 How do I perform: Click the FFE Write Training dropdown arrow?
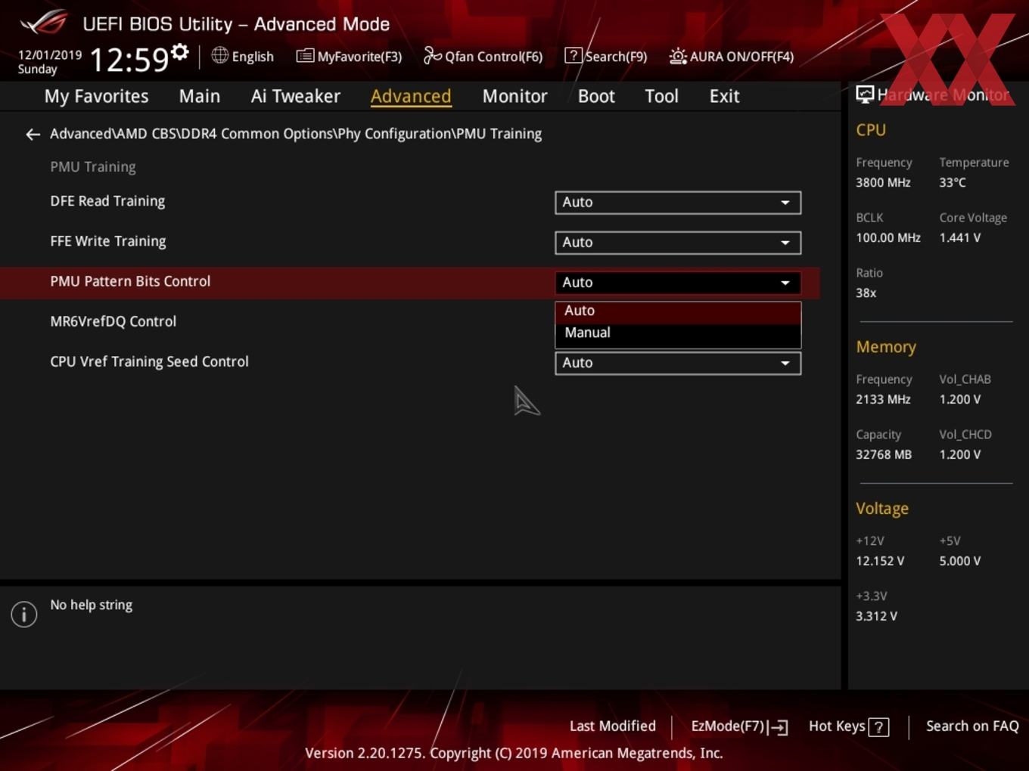point(785,243)
